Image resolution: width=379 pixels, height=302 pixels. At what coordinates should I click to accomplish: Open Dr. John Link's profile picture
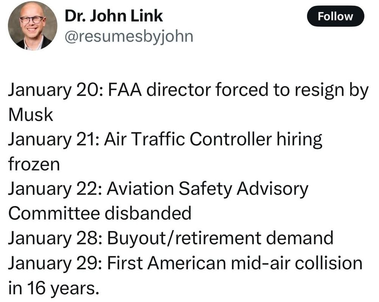33,26
